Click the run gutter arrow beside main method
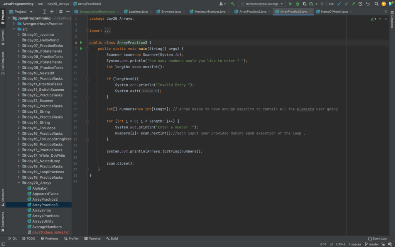The image size is (395, 247). point(81,49)
